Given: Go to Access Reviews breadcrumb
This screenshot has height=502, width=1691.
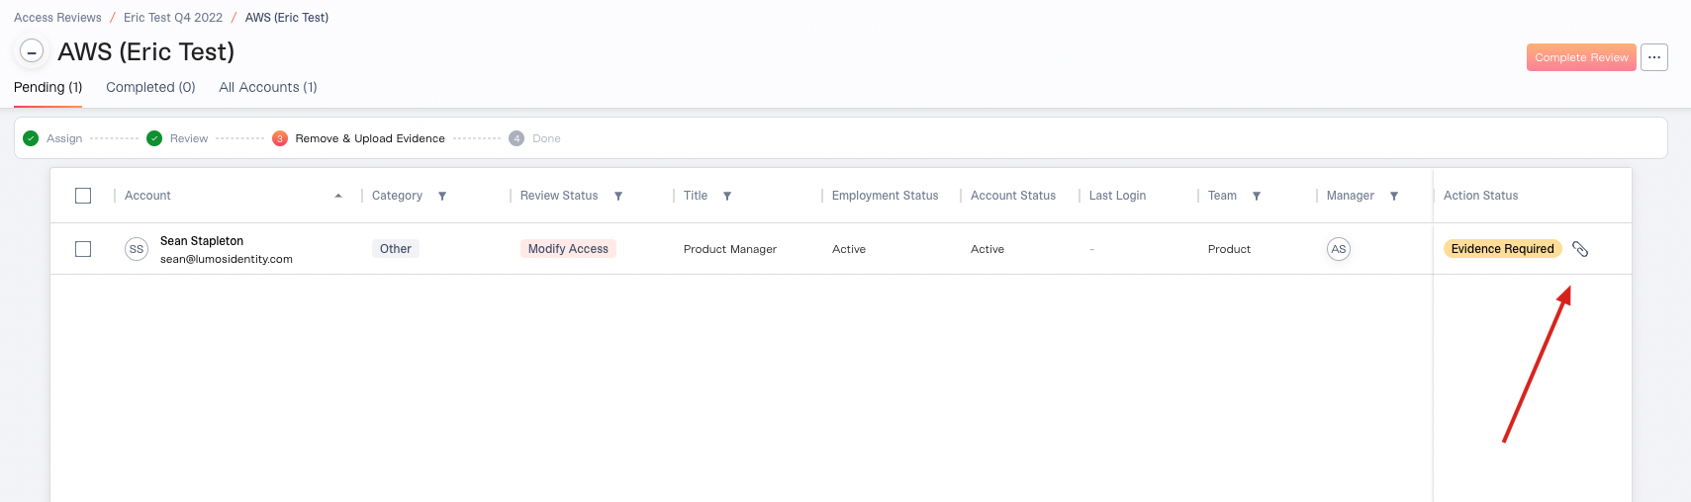Looking at the screenshot, I should coord(57,18).
